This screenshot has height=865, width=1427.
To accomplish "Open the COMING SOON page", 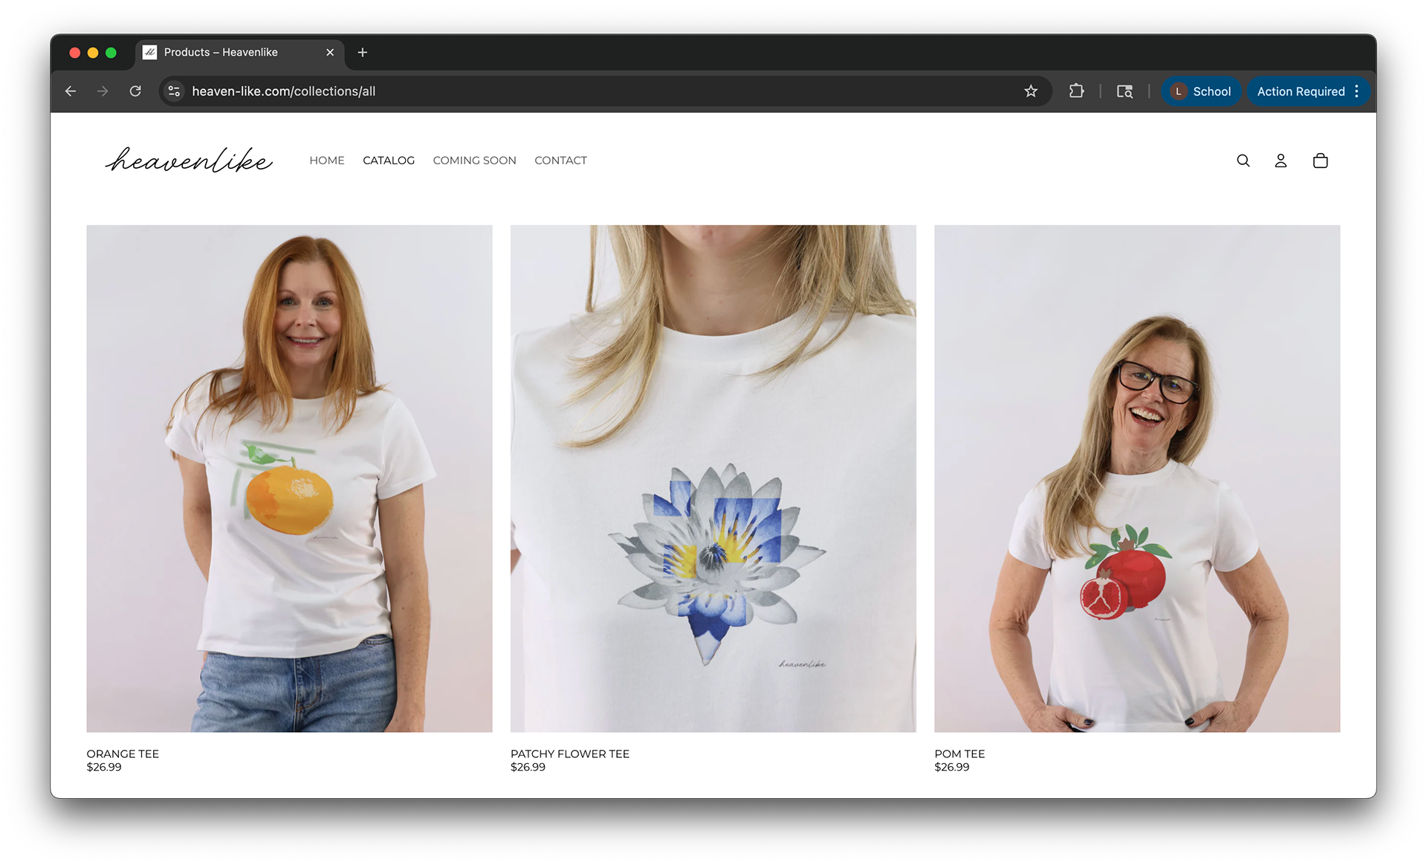I will pyautogui.click(x=474, y=161).
